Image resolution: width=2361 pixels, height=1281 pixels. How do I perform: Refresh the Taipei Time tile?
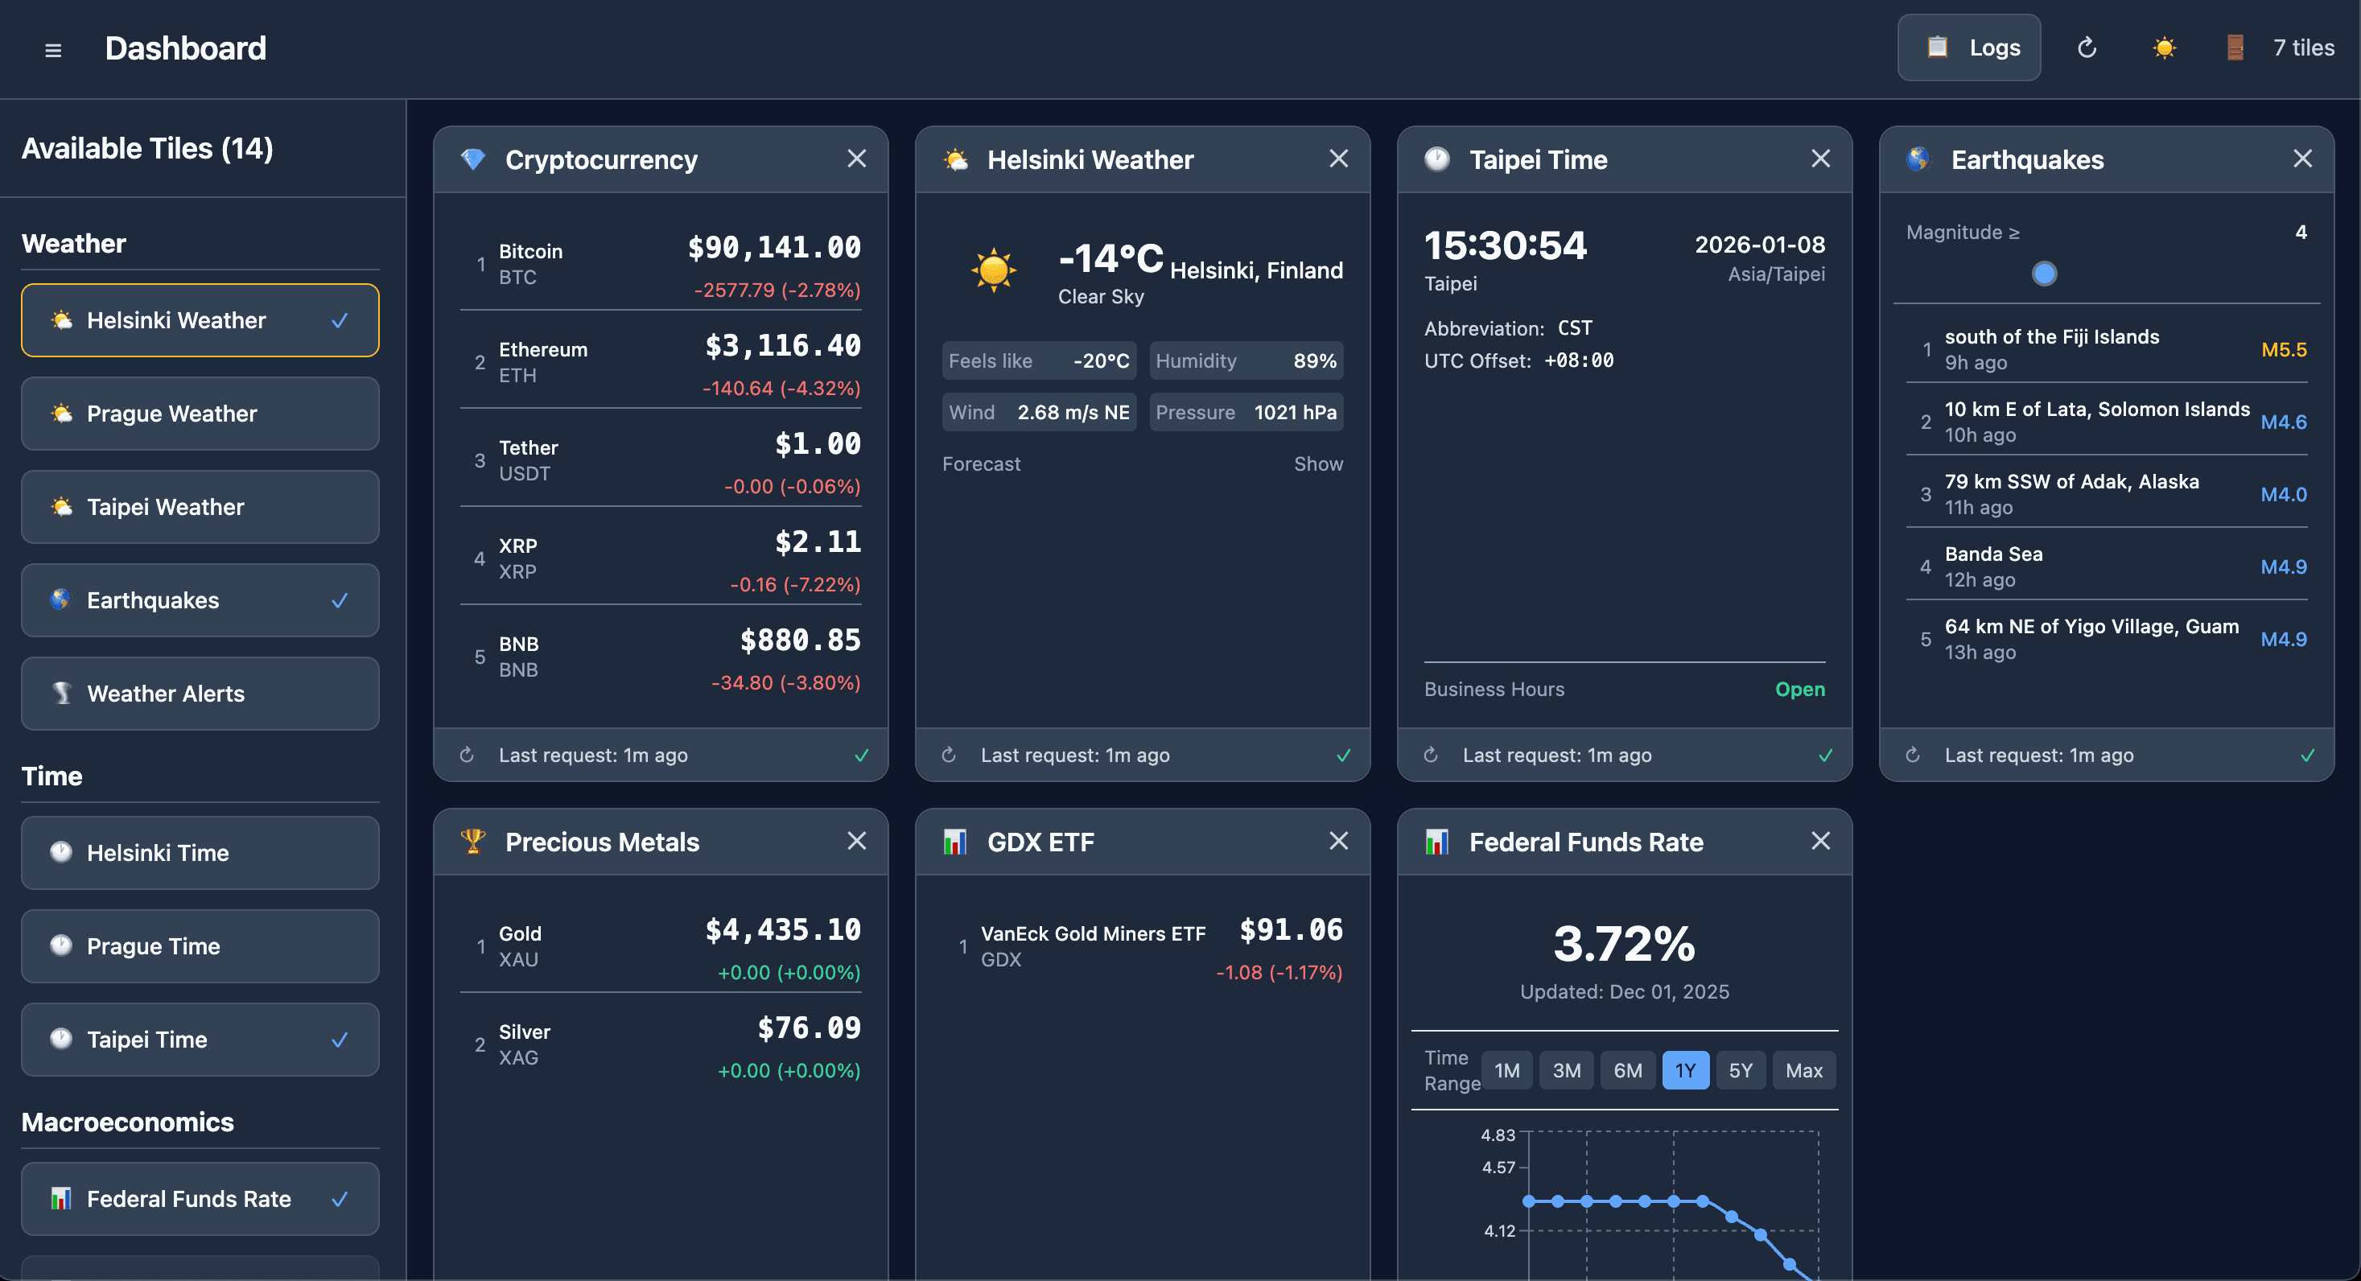pyautogui.click(x=1431, y=754)
